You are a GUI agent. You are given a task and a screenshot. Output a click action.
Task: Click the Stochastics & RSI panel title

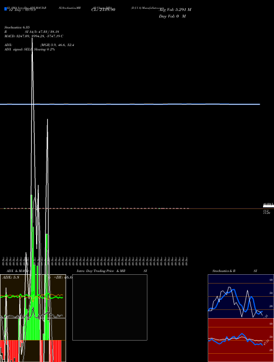pos(235,271)
